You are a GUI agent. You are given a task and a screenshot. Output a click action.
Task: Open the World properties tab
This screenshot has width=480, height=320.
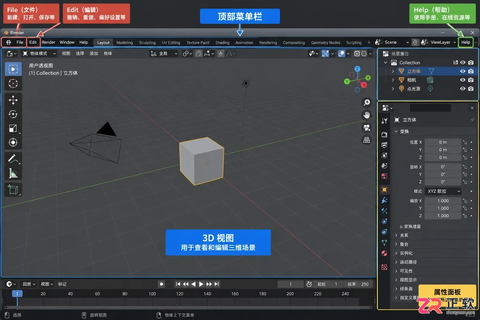pyautogui.click(x=384, y=176)
